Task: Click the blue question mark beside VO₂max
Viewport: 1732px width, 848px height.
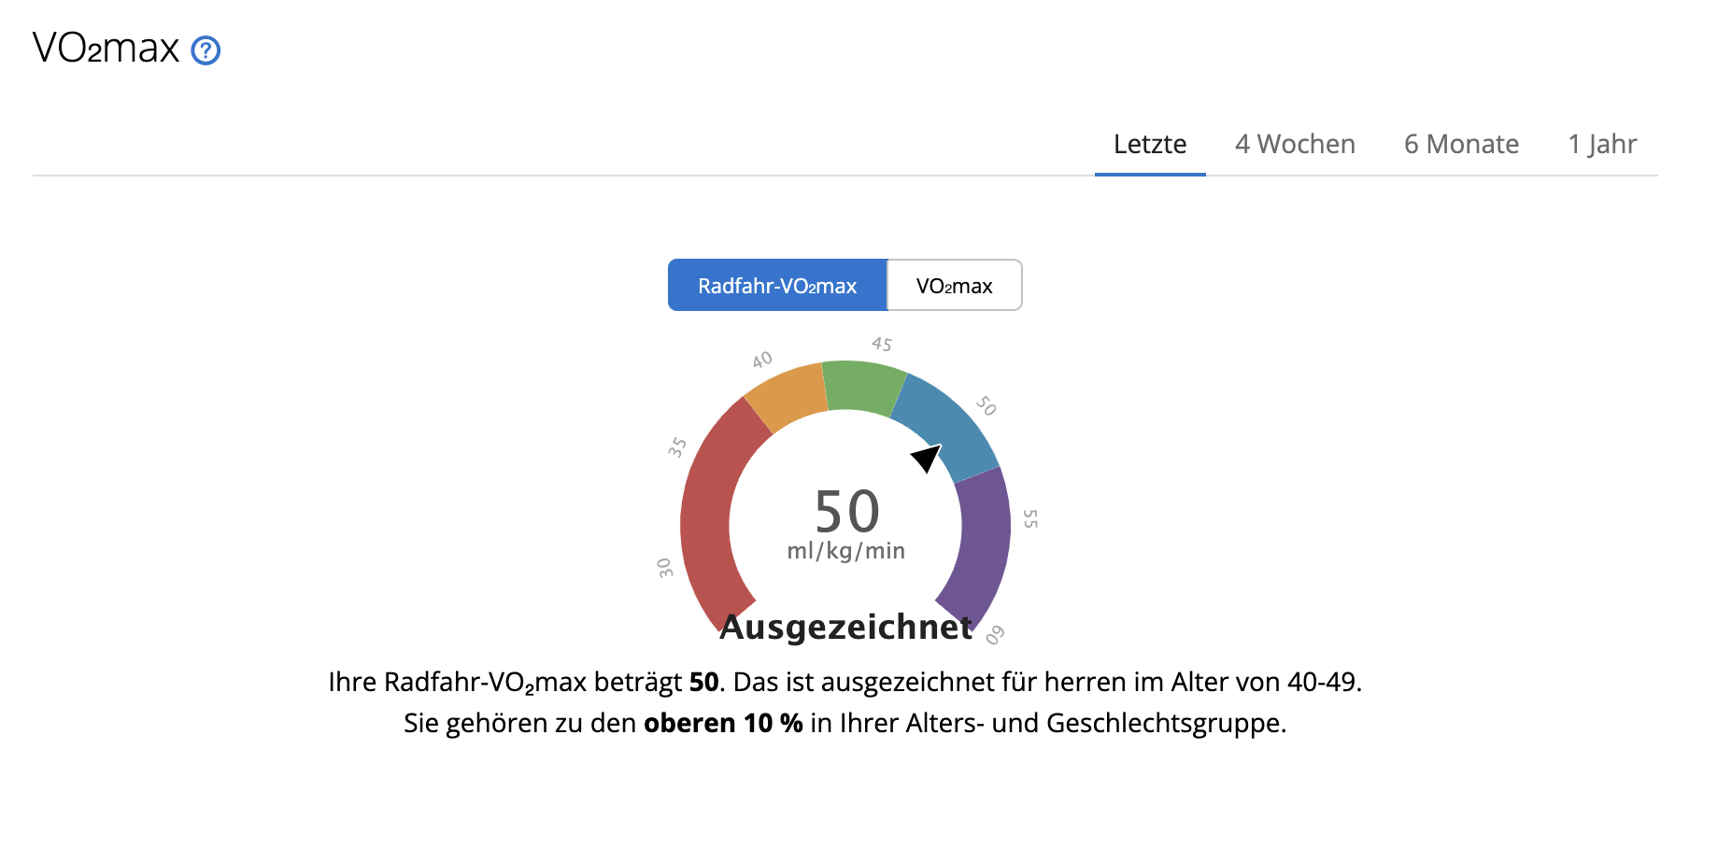Action: coord(205,49)
